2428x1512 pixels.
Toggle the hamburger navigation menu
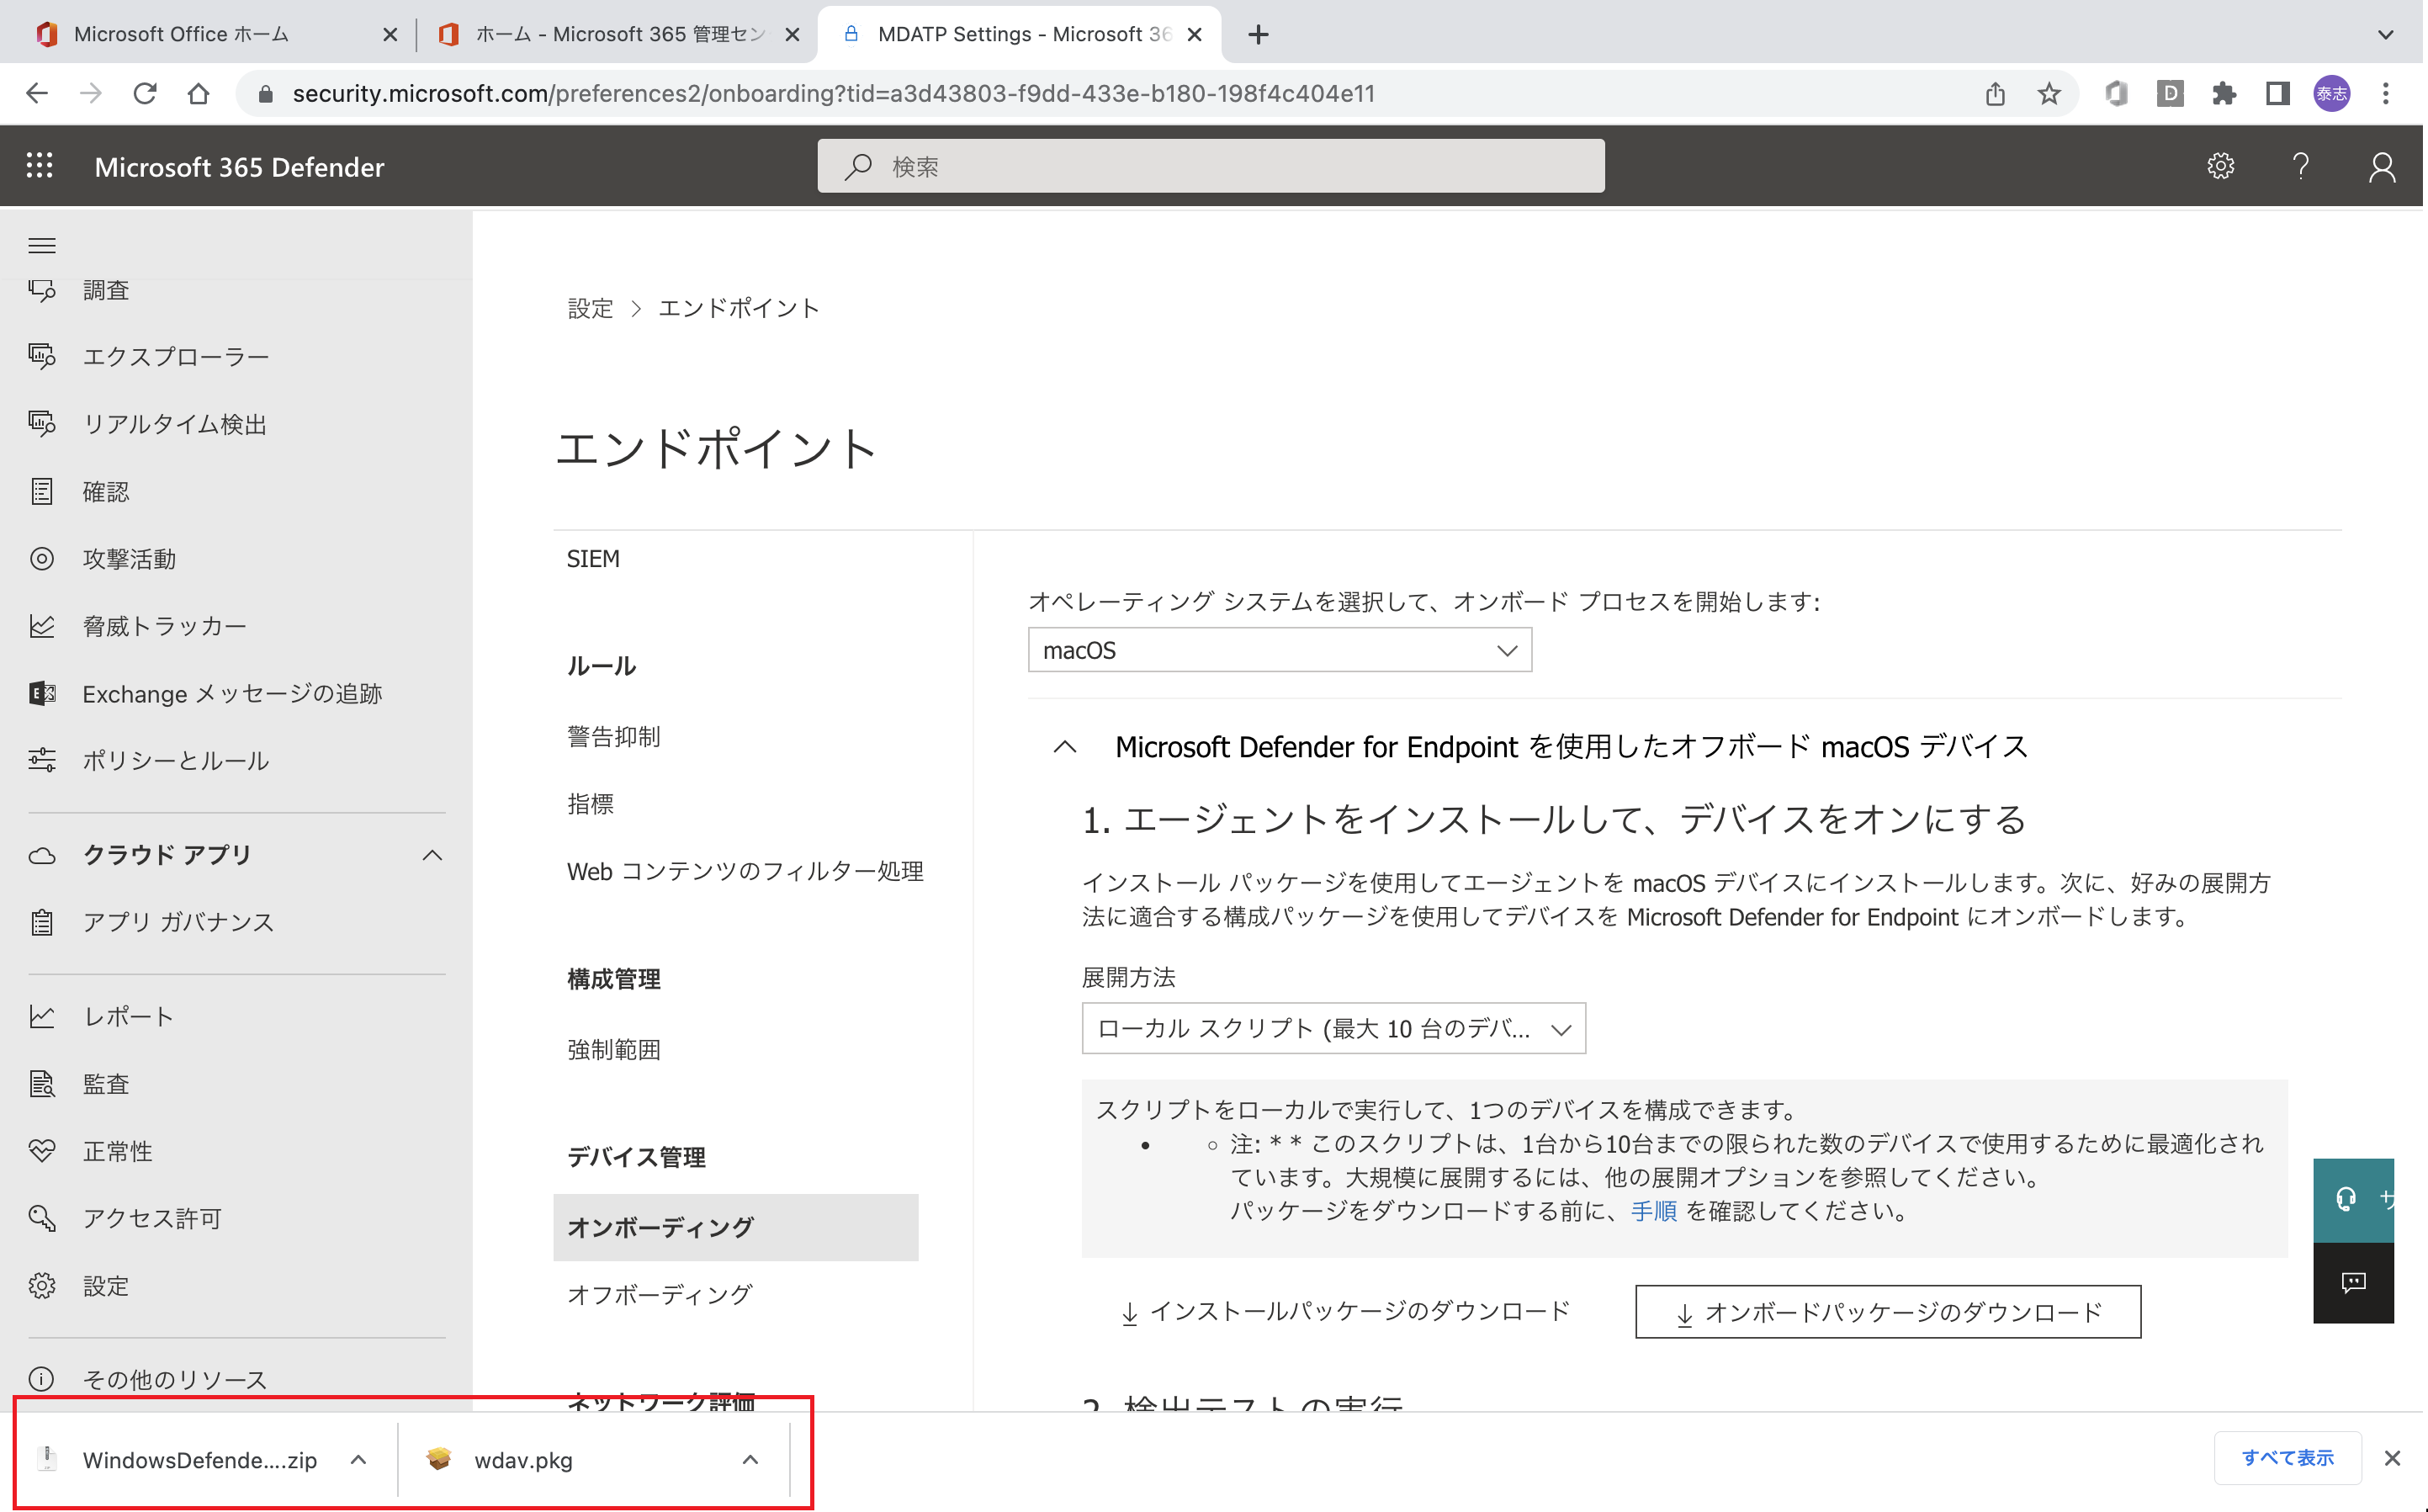42,246
